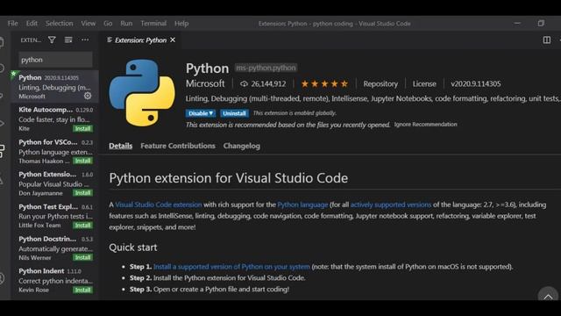Click the scroll to top arrow button

(548, 296)
